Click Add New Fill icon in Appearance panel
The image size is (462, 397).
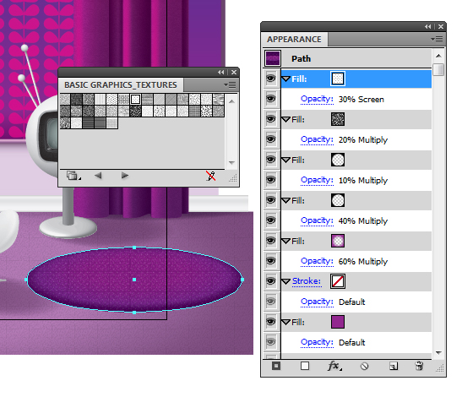point(305,366)
